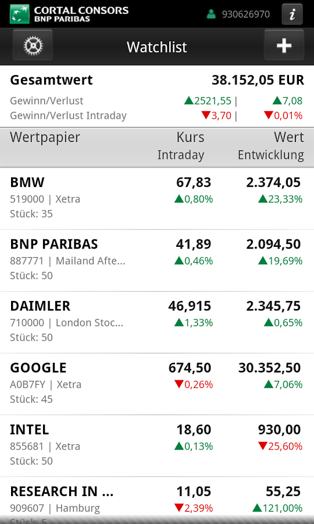The image size is (314, 524).
Task: Open the RESEARCH IN ... entry
Action: [157, 500]
